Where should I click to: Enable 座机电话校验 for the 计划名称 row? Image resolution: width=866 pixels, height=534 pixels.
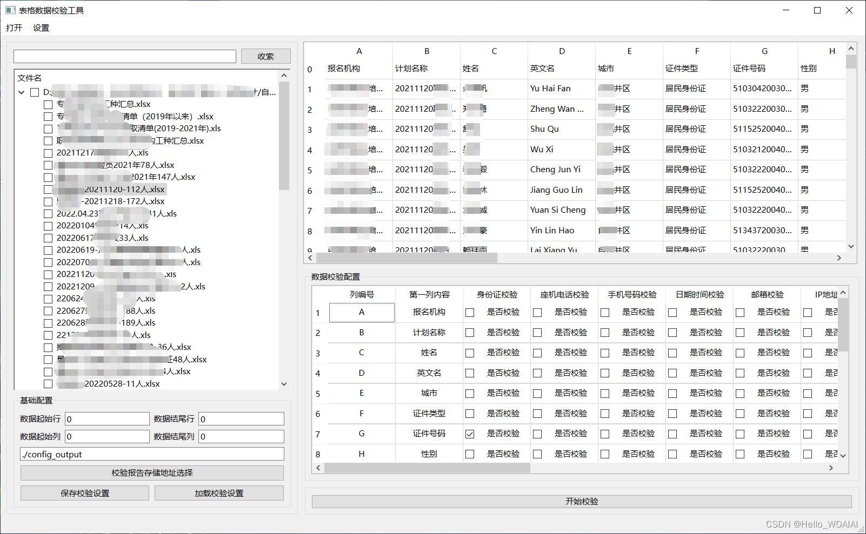[x=537, y=333]
